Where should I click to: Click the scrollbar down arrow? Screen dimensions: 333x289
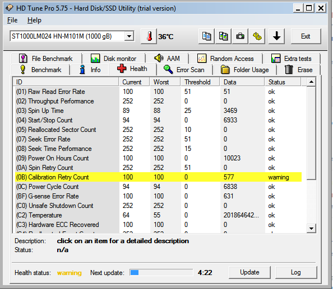[x=311, y=229]
